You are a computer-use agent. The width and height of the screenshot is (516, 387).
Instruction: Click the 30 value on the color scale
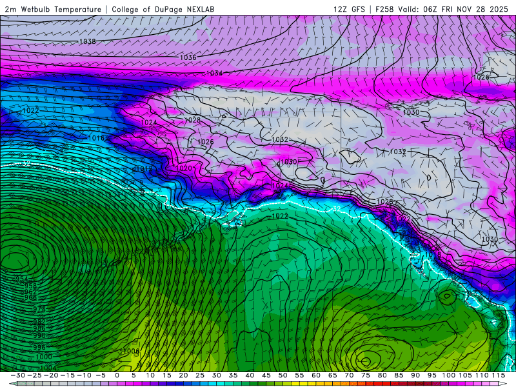coord(217,375)
